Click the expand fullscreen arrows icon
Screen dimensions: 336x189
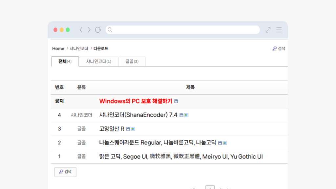(268, 30)
